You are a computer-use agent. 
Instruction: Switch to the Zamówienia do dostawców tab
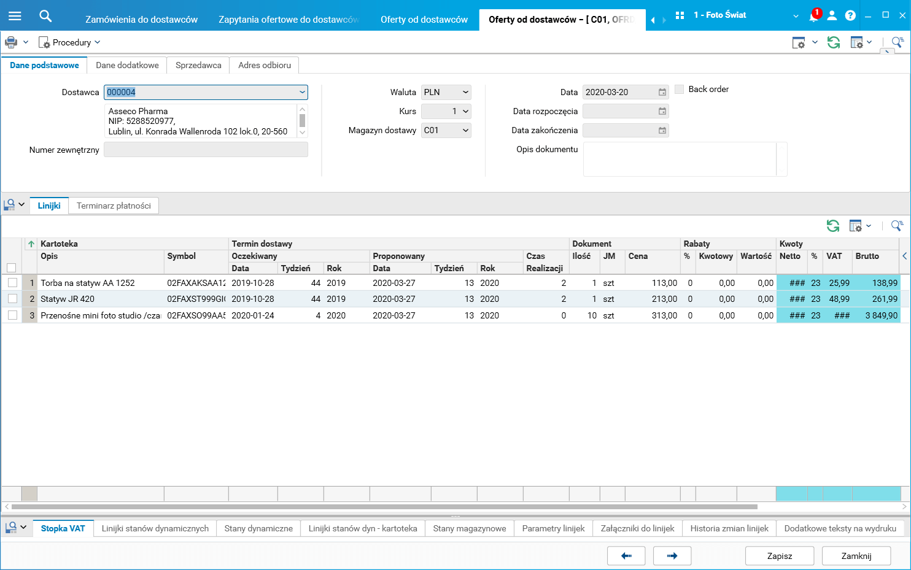click(x=141, y=20)
